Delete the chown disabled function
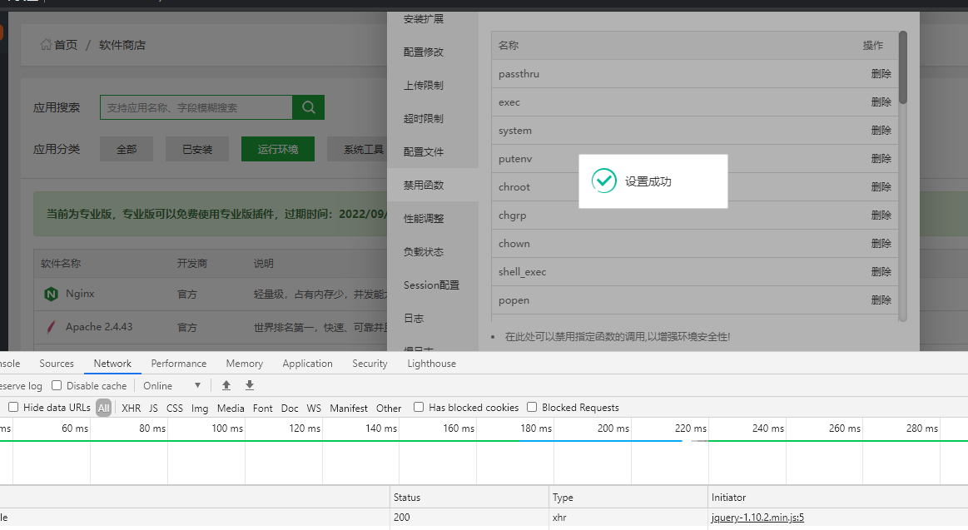This screenshot has height=530, width=968. (881, 244)
